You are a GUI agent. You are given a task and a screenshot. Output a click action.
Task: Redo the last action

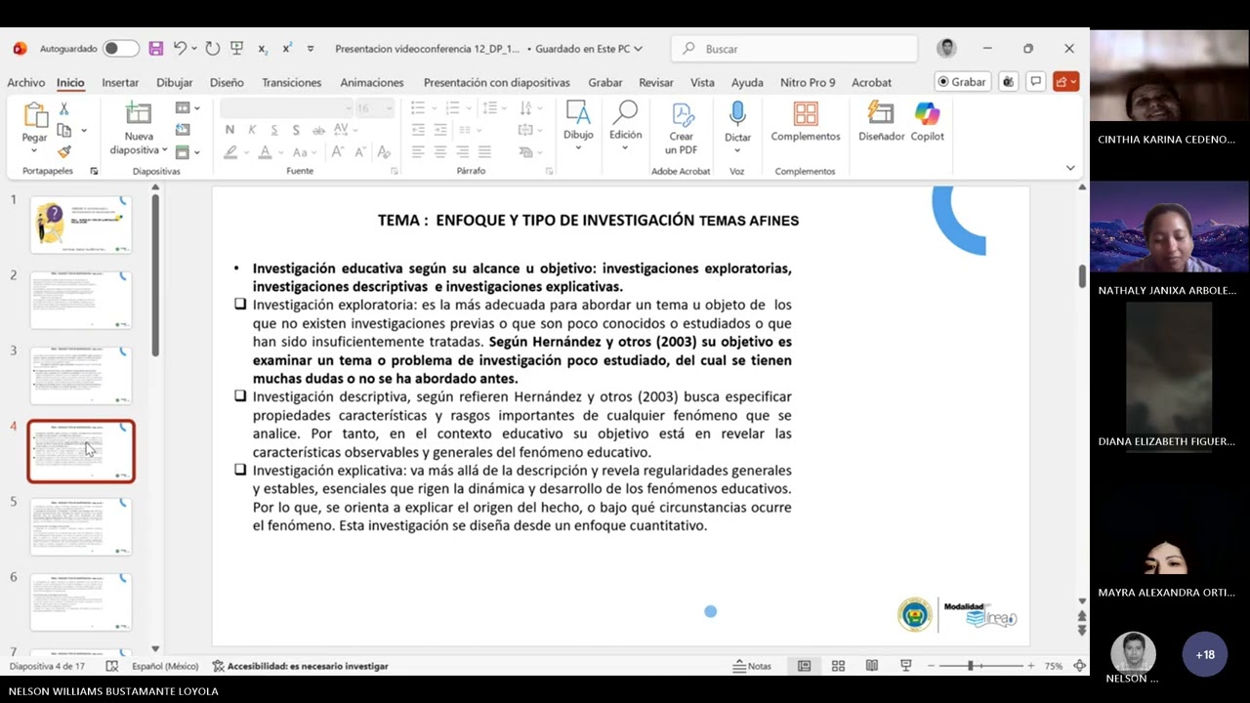point(213,48)
